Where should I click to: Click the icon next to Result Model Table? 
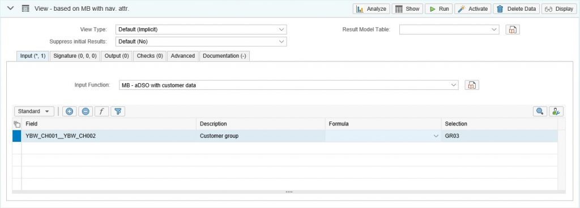(x=513, y=29)
